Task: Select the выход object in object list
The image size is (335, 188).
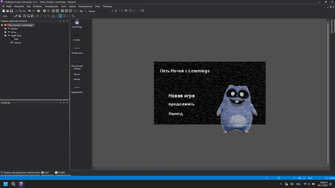Action: [77, 77]
